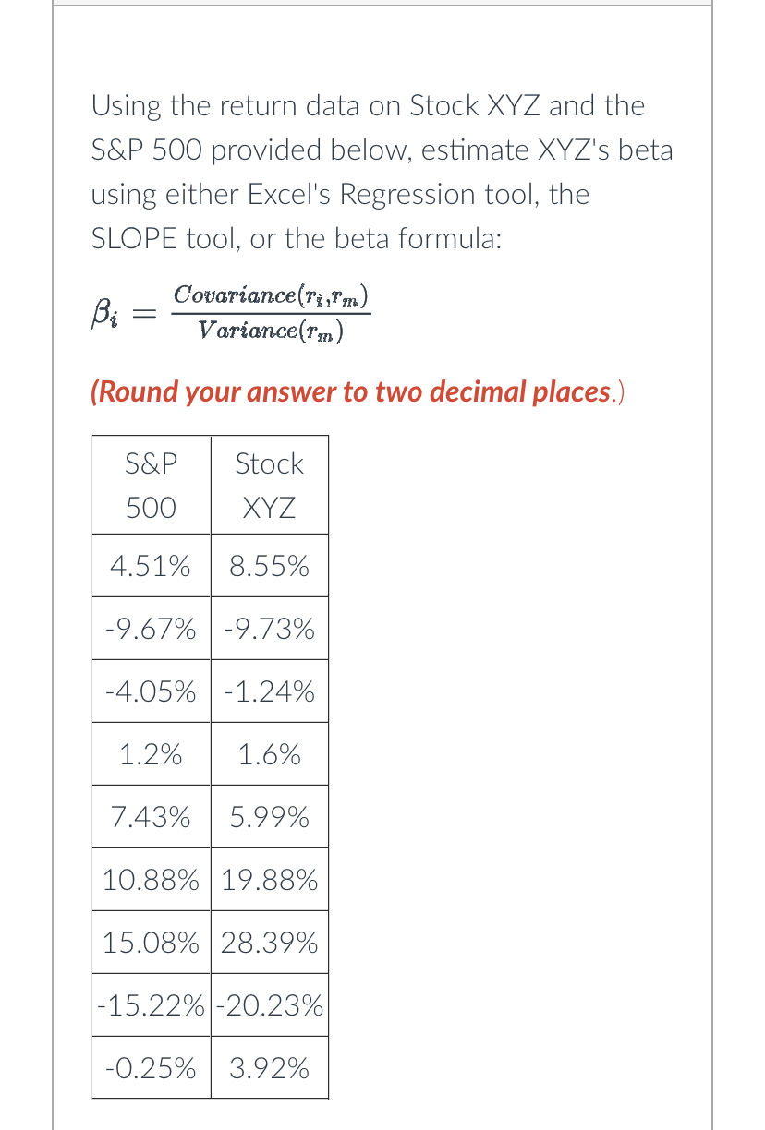The width and height of the screenshot is (765, 1130).
Task: Click the -20.23% table cell
Action: tap(269, 1004)
